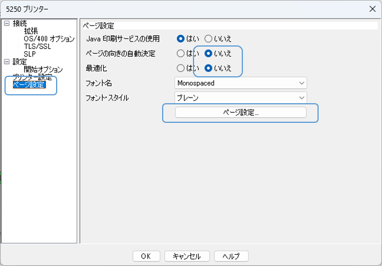Confirm the dialog with OK
The height and width of the screenshot is (267, 382).
pos(146,256)
